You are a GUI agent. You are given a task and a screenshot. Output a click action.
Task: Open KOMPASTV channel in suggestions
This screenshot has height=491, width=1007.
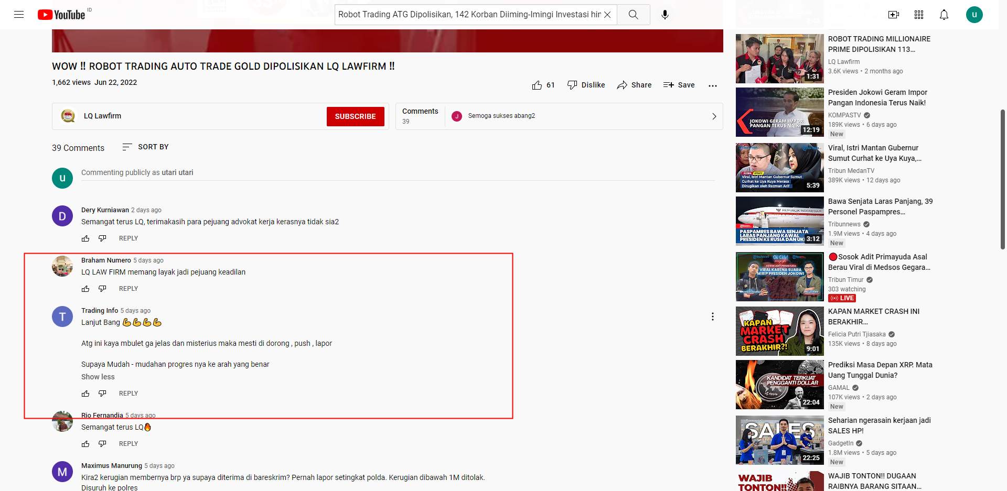point(844,115)
